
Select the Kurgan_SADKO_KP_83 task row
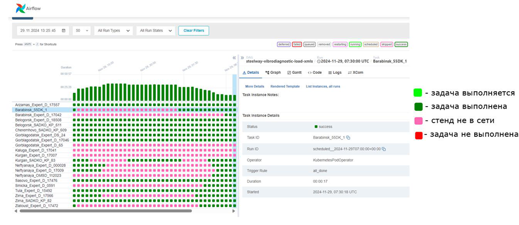point(35,160)
